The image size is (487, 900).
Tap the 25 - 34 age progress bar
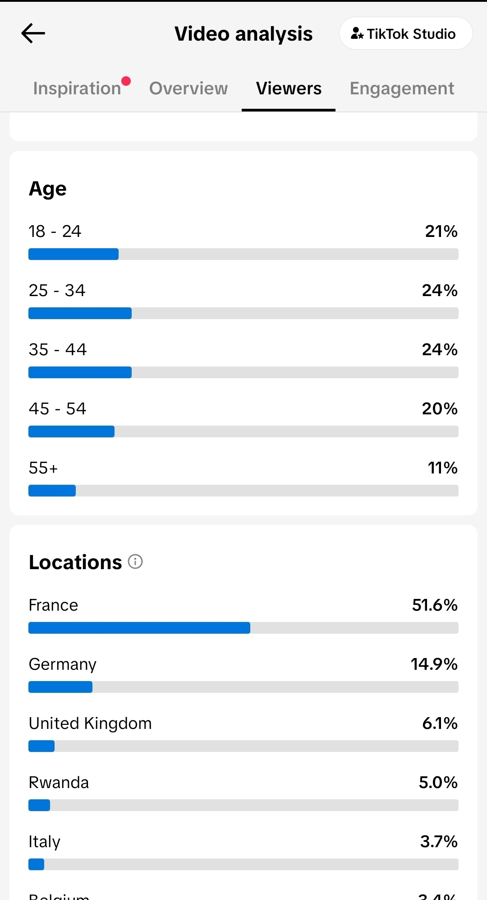(243, 313)
